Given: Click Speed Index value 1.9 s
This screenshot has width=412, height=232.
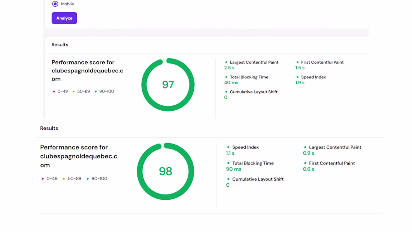Looking at the screenshot, I should (300, 82).
